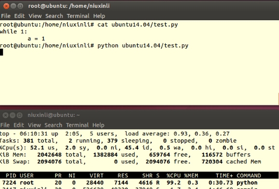Viewport: 279px width, 189px height.
Task: Open File menu in root terminal window
Action: [x=6, y=16]
